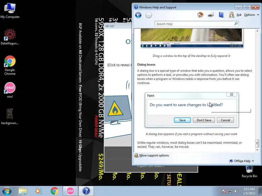Click the volume speaker tray icon

[x=236, y=191]
